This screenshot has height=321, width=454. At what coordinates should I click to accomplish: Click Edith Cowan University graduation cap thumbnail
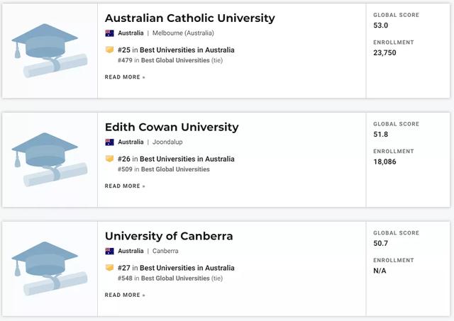point(50,160)
